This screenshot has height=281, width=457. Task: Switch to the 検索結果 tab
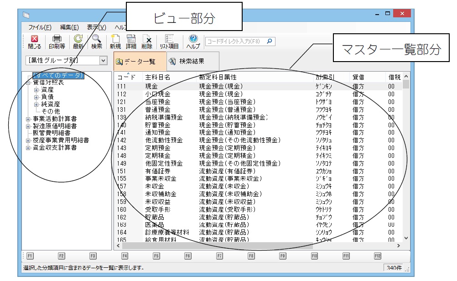tap(186, 61)
